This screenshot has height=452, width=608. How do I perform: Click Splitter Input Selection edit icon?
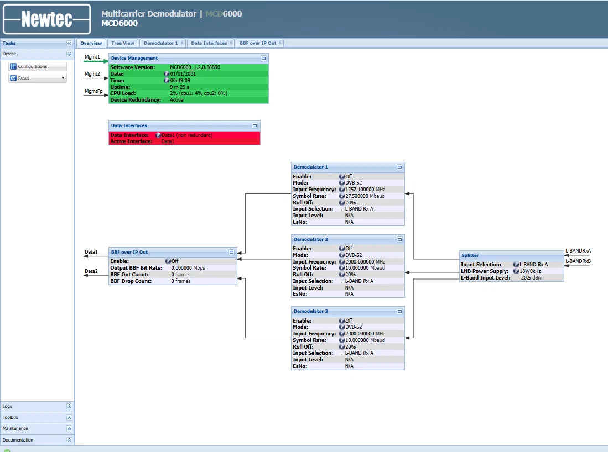coord(516,265)
